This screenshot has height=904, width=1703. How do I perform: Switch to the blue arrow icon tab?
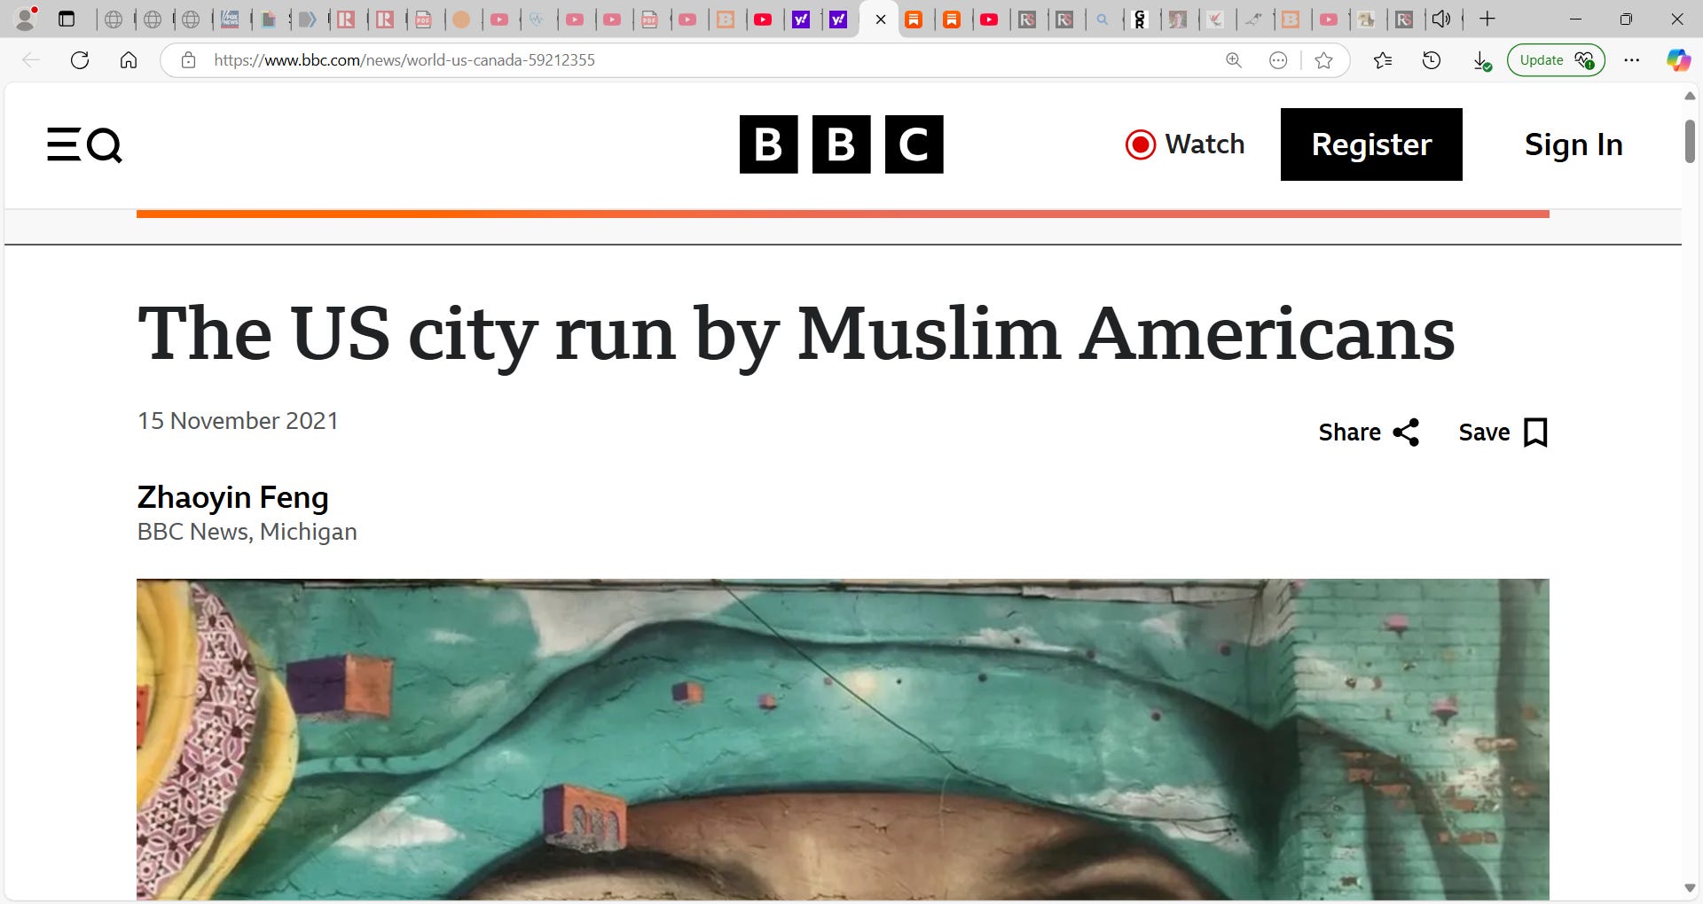coord(307,19)
